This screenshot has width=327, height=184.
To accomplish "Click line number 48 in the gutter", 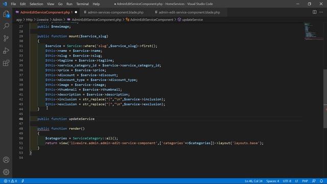I will point(21,128).
